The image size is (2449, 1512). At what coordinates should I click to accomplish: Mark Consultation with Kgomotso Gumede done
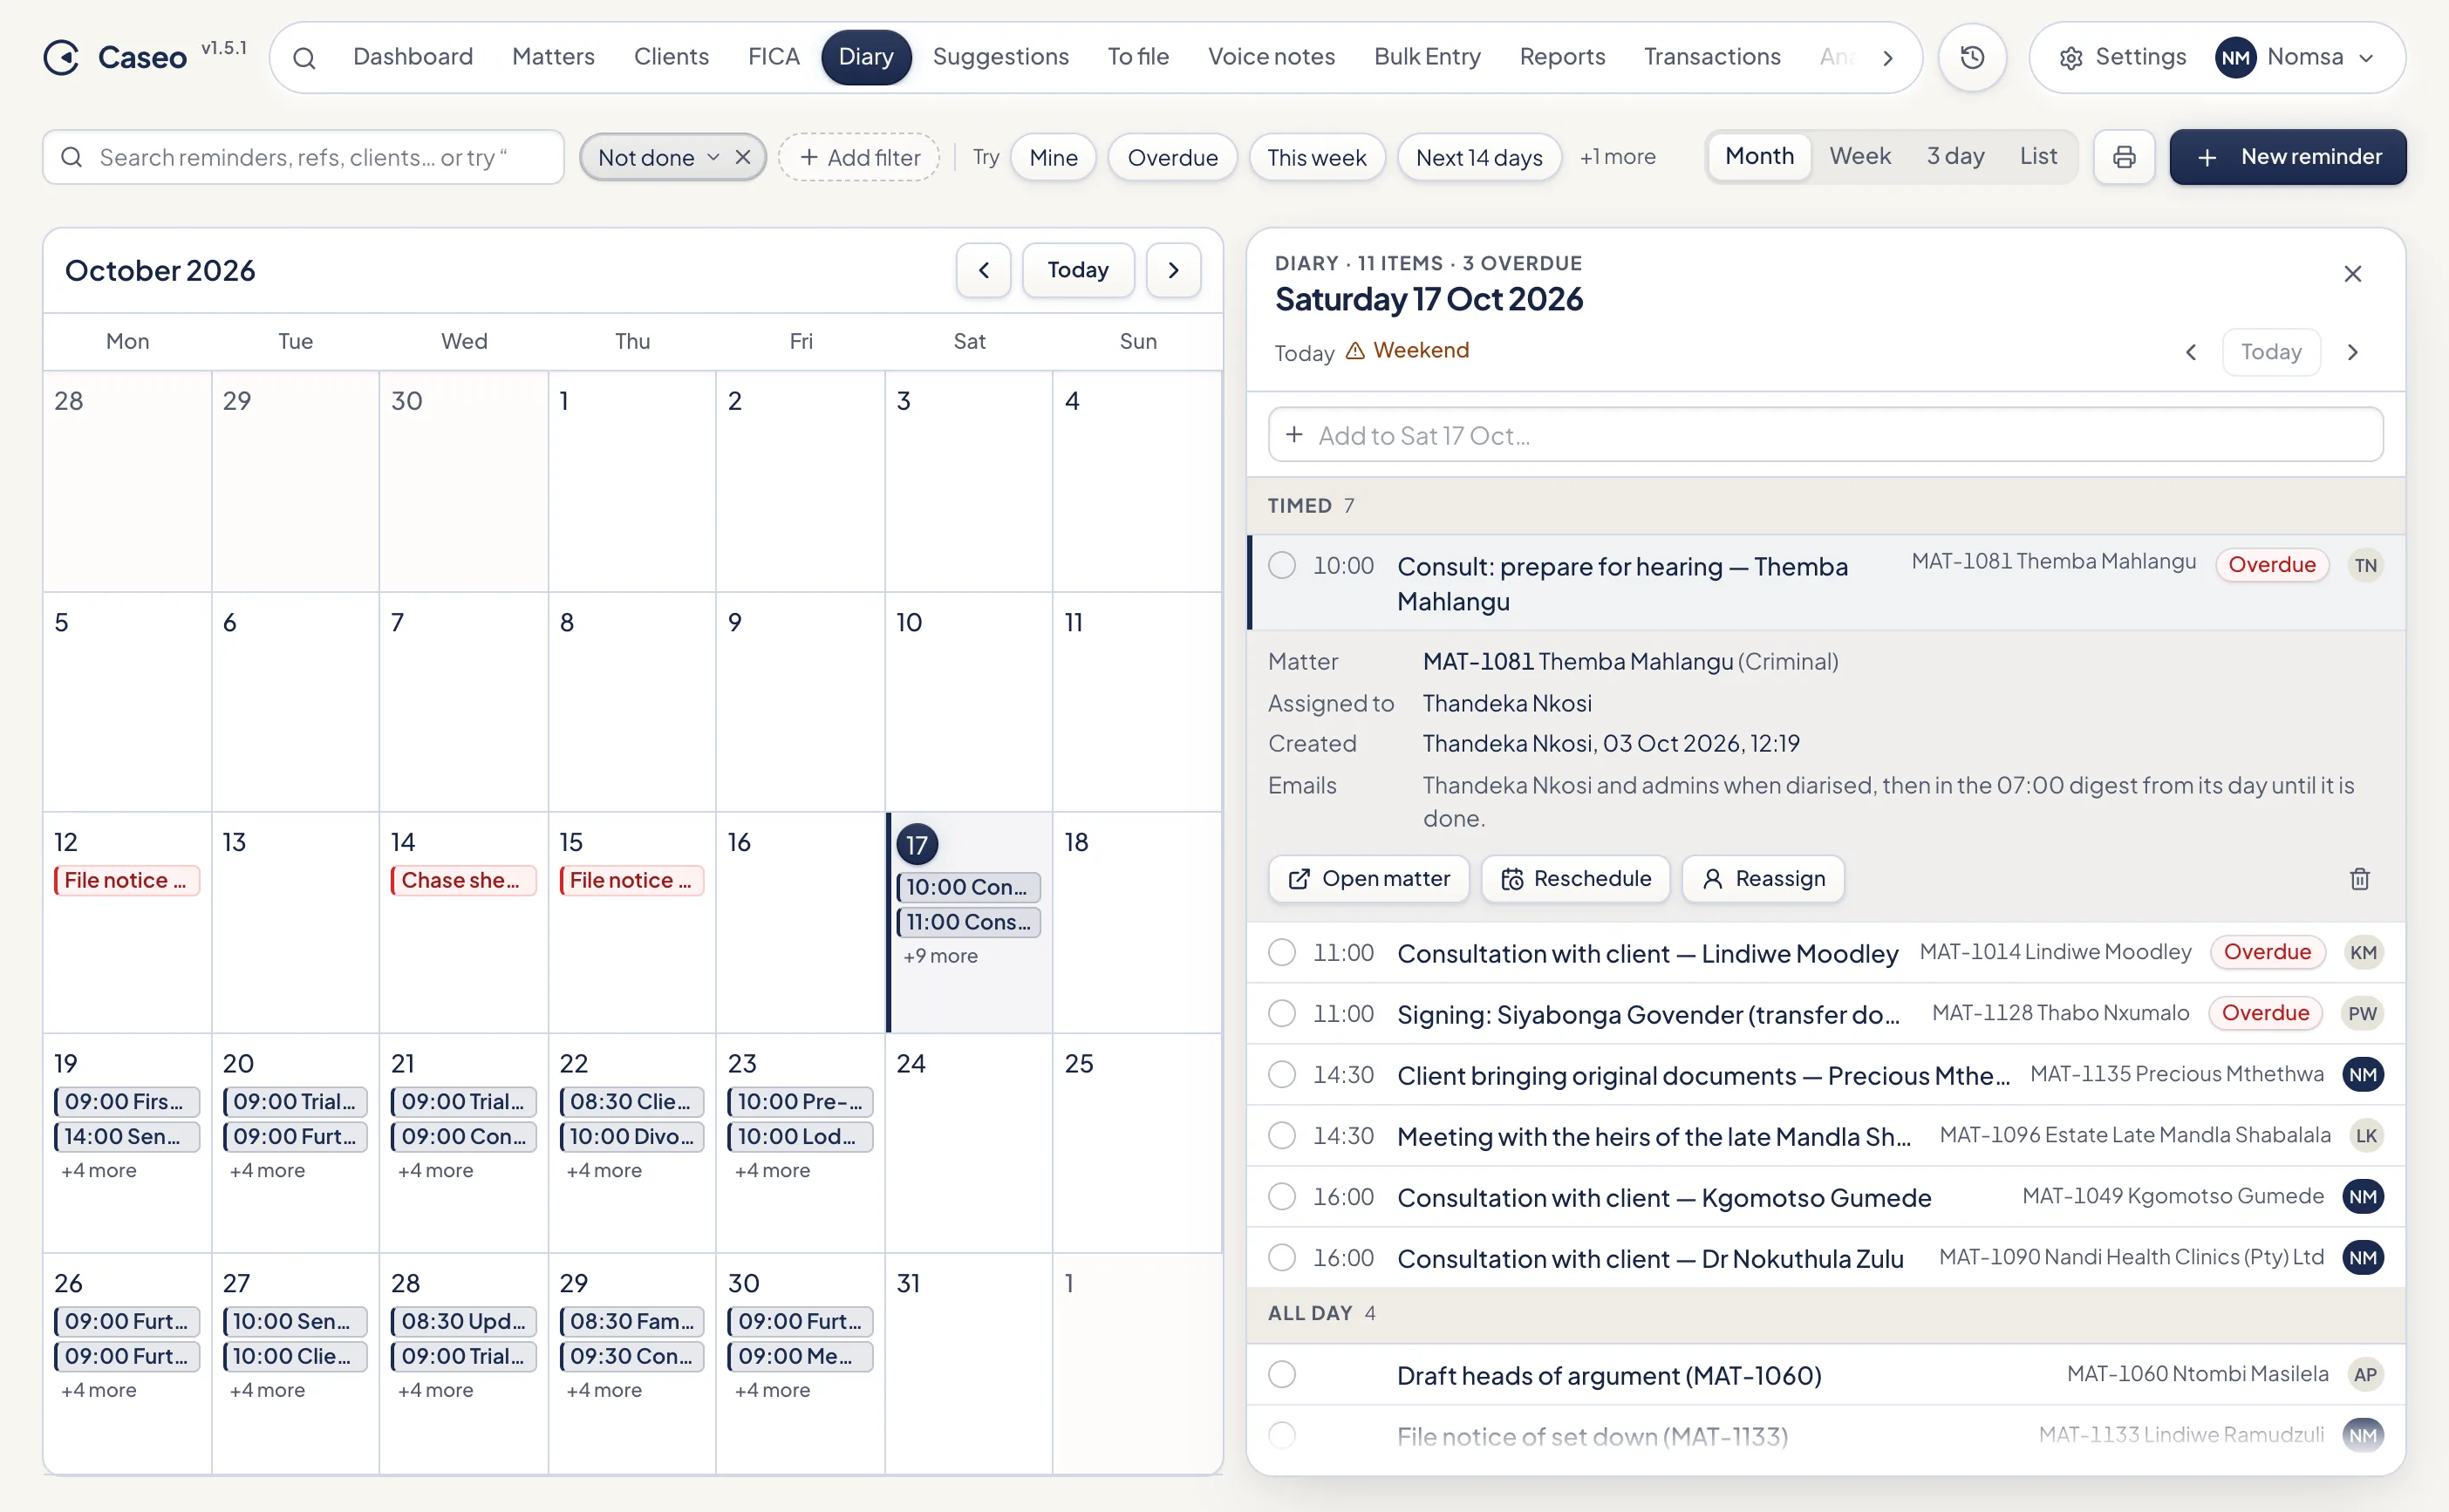[1282, 1196]
